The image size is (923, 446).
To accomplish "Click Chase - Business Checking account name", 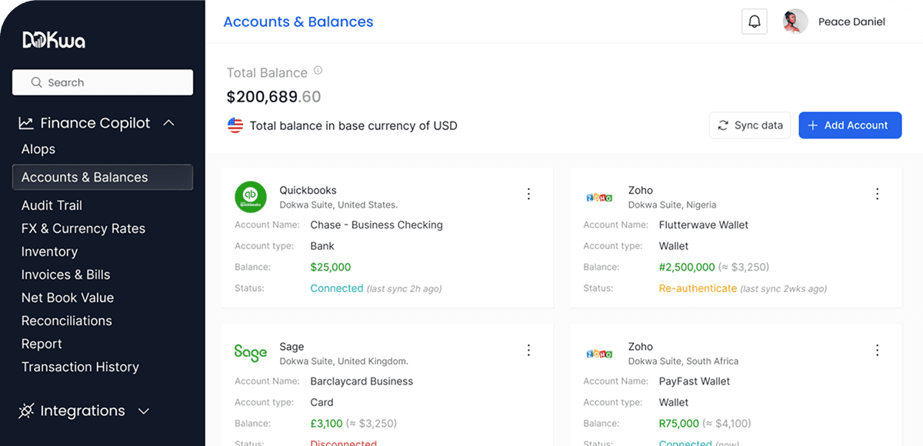I will click(376, 225).
